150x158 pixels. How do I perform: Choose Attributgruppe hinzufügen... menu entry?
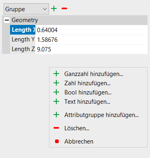click(101, 115)
